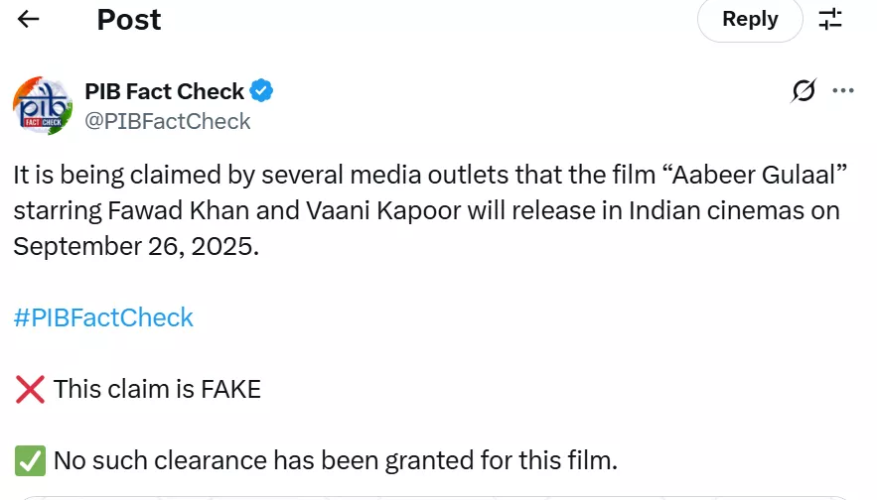
Task: Open the PIB Fact Check profile avatar
Action: click(43, 105)
